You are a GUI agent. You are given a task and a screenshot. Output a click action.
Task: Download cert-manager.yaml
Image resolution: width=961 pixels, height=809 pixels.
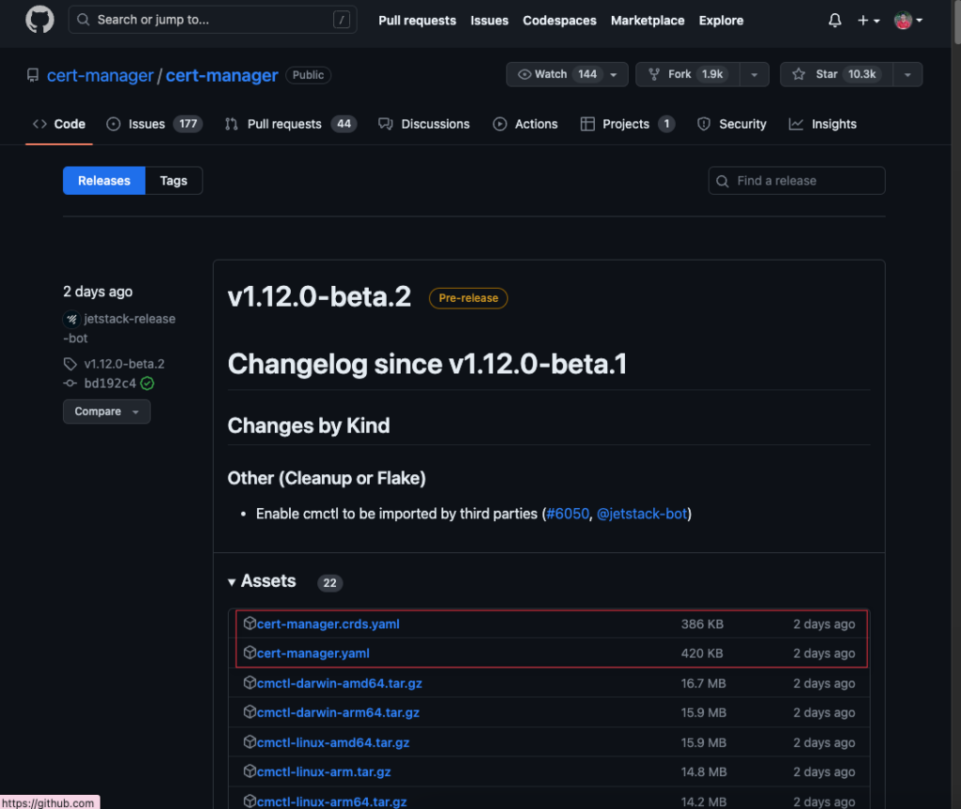point(313,653)
